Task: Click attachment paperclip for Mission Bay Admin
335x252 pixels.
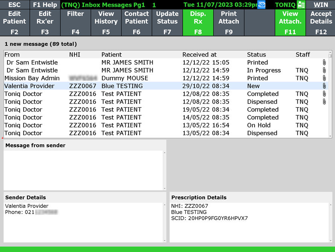Action: [324, 78]
